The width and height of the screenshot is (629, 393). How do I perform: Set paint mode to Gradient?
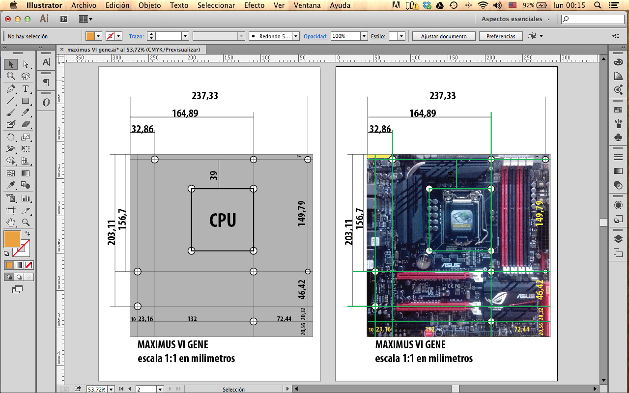point(19,265)
